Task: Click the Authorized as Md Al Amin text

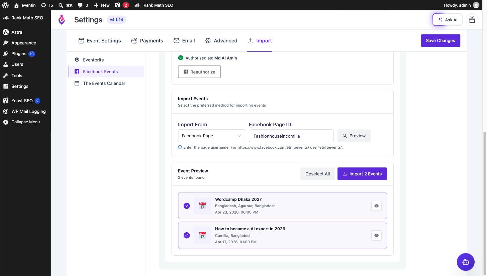Action: tap(211, 58)
